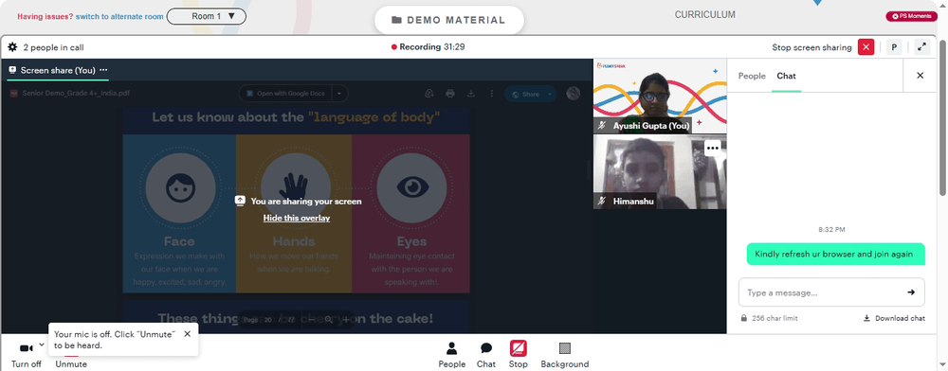948x371 pixels.
Task: Open Room 1 dropdown selector
Action: click(x=206, y=16)
